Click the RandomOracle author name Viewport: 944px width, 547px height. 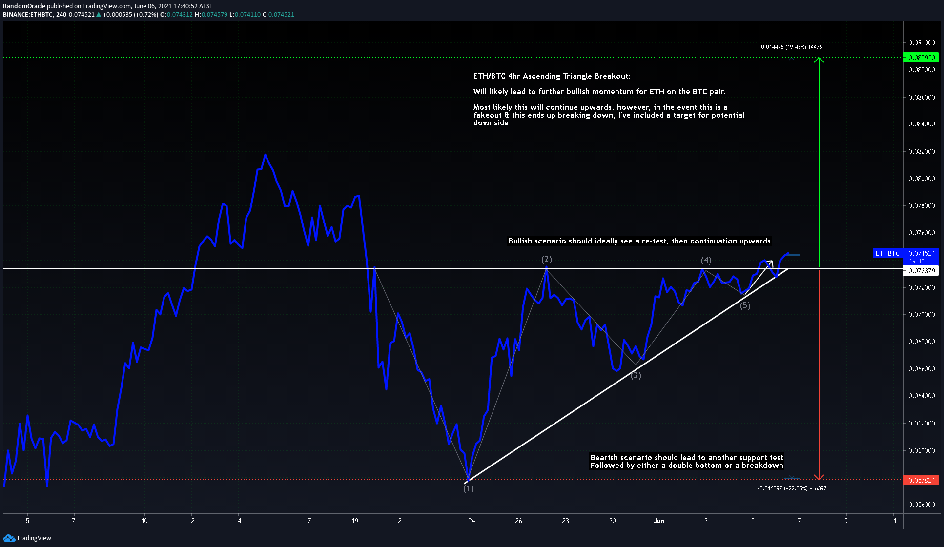(x=24, y=6)
